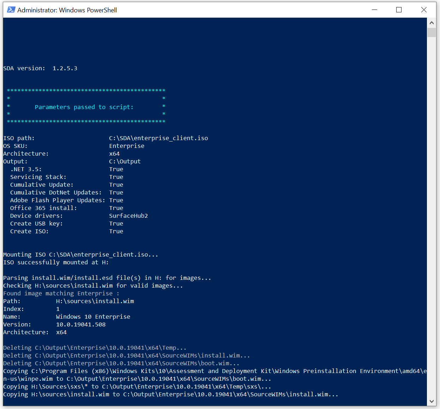
Task: Click the Create ISO True value
Action: click(116, 231)
